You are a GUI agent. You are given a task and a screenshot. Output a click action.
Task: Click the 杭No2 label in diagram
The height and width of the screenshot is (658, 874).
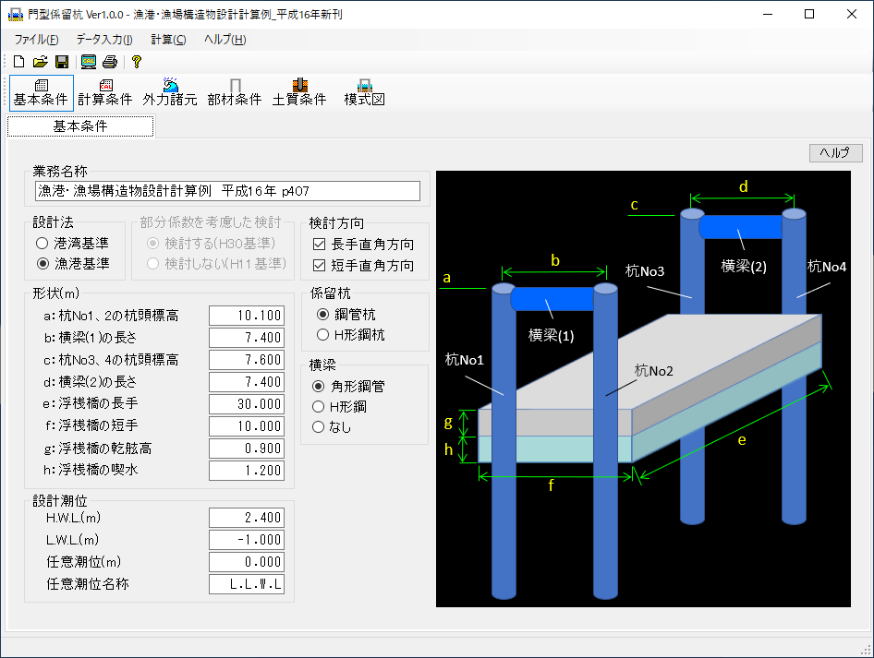coord(654,371)
